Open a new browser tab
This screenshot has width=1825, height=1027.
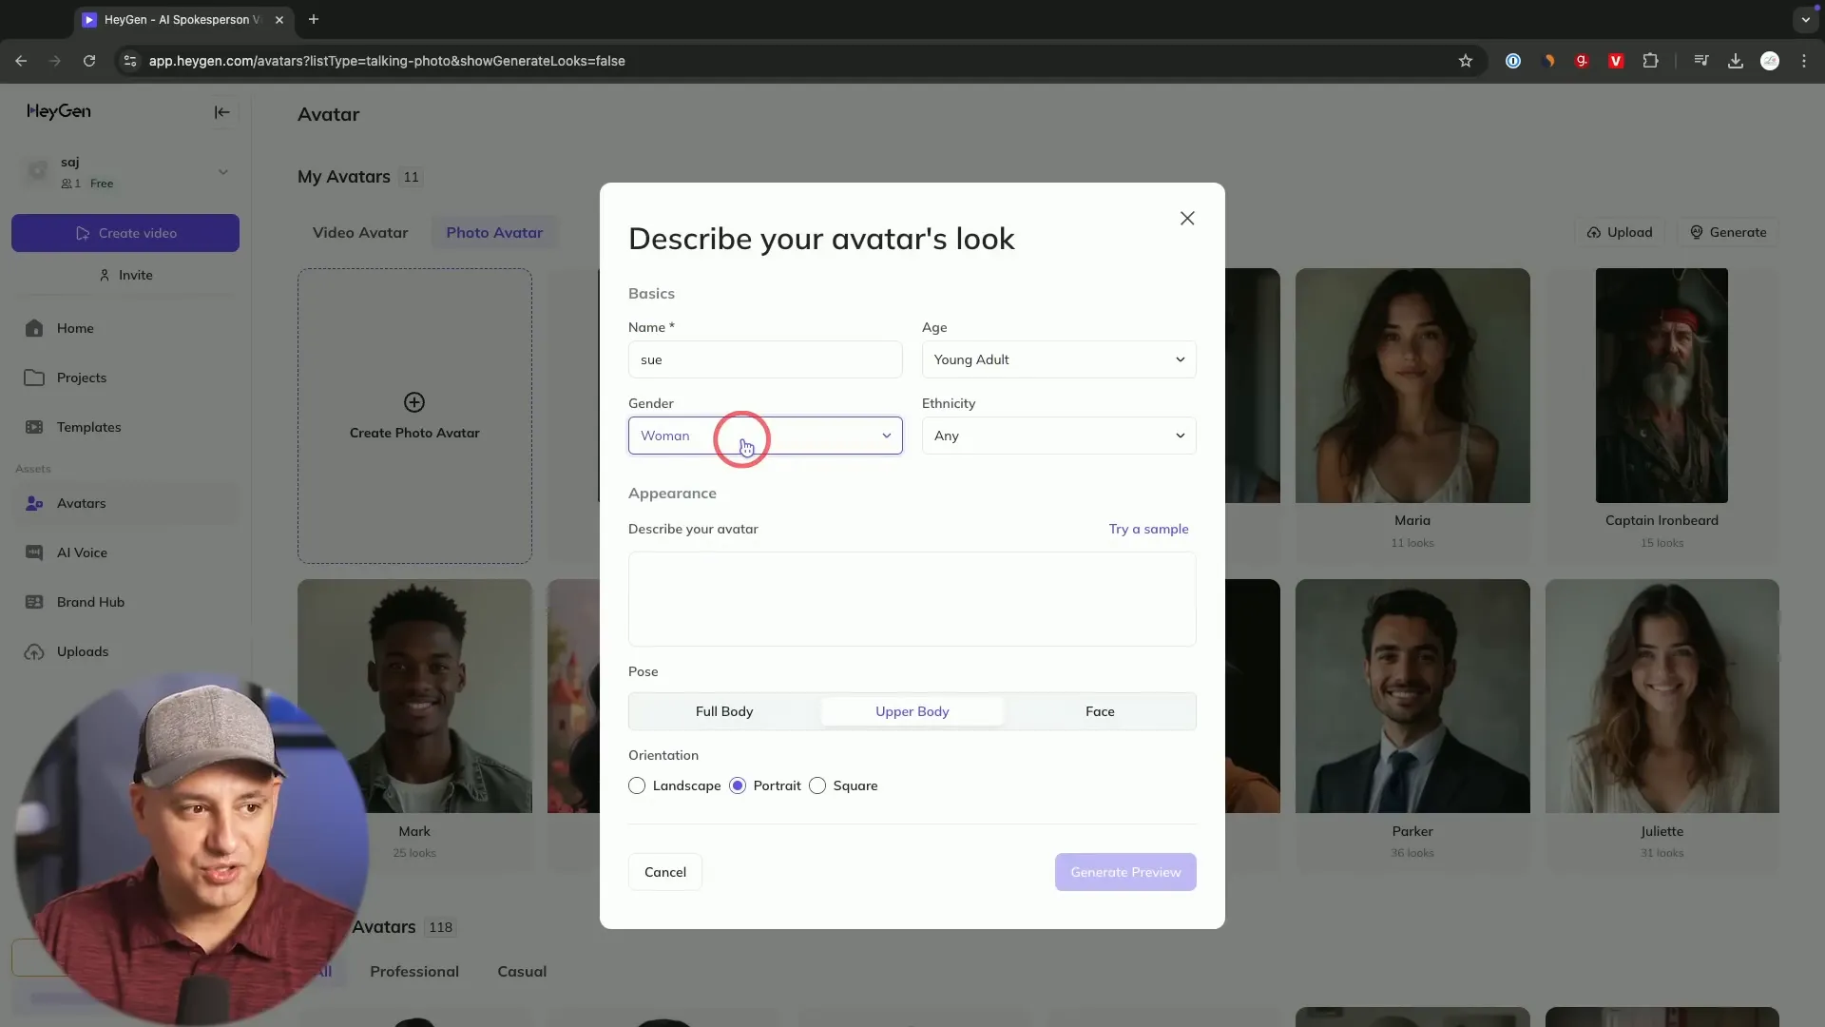pos(314,19)
